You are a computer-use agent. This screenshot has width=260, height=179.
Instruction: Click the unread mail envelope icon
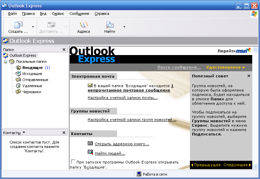[90, 85]
